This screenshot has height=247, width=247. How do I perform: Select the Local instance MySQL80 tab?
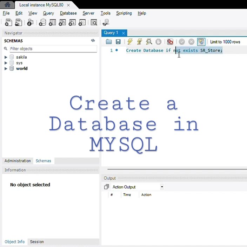pos(41,5)
